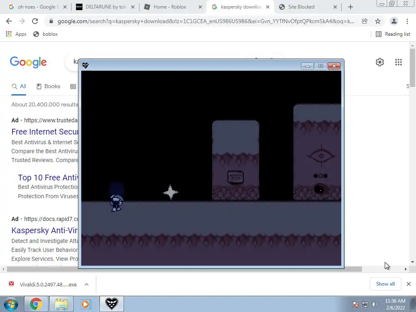Click the address bar URL
Viewport: 416px width, 312px height.
206,21
